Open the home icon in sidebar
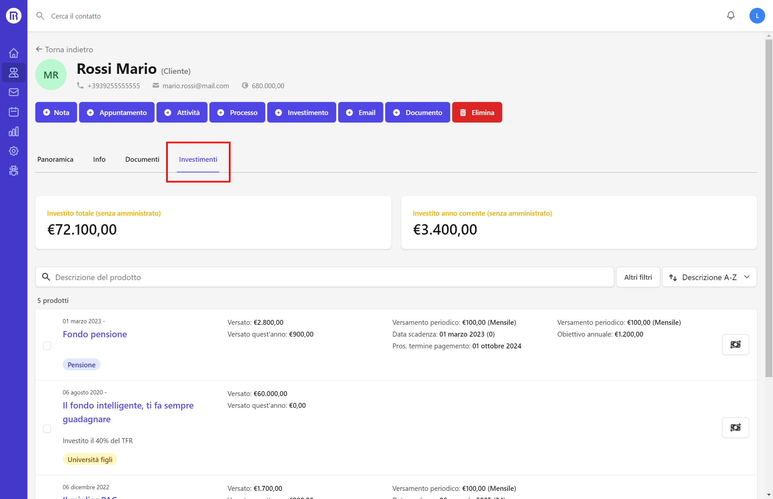 tap(13, 53)
